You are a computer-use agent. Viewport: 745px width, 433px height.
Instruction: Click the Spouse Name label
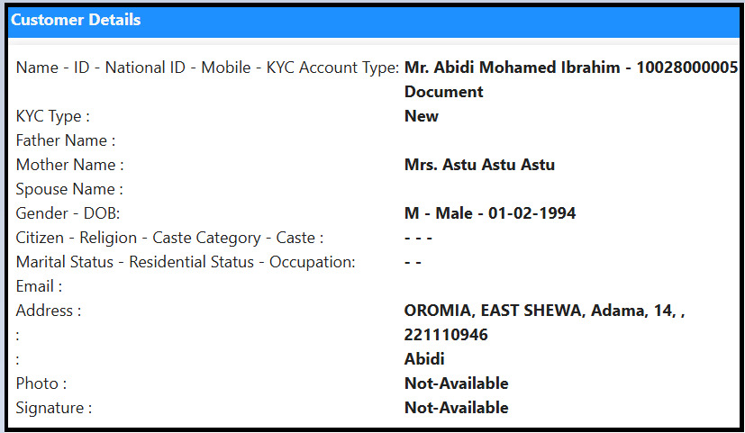click(69, 189)
